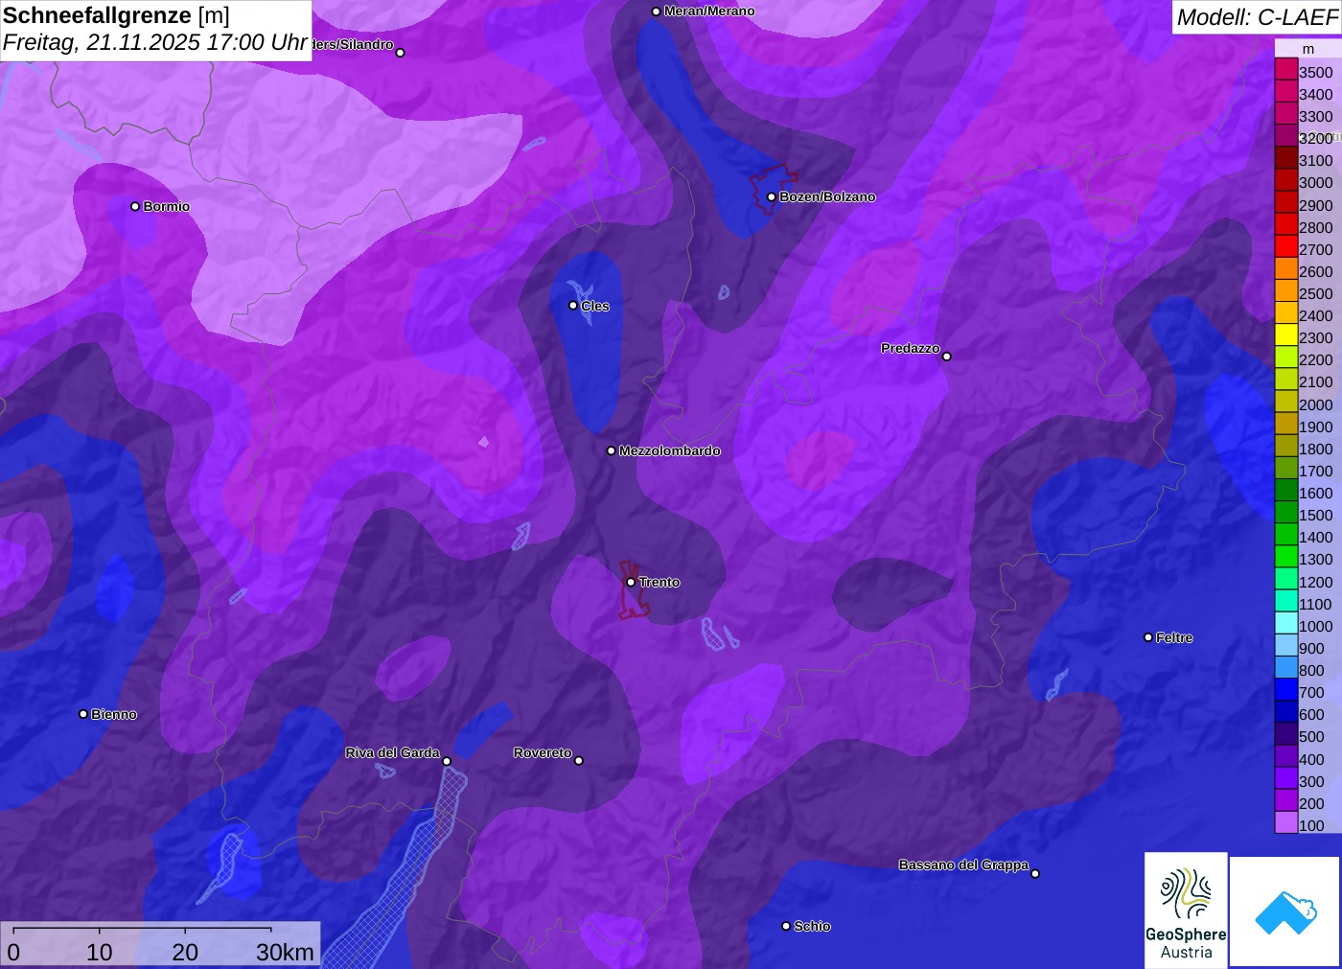Click the Schneefallgrenze [m] title

point(117,15)
